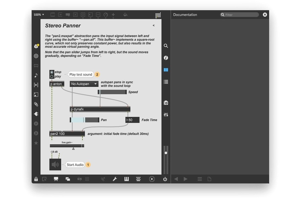Open the inspector info icon
The width and height of the screenshot is (301, 203).
click(x=166, y=58)
